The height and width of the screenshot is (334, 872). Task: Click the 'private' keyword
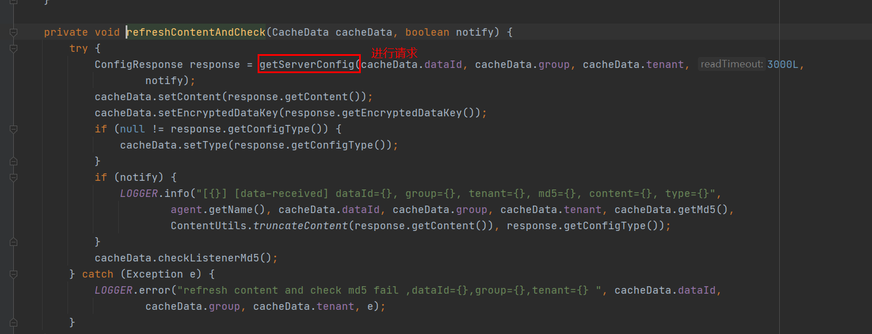click(66, 32)
